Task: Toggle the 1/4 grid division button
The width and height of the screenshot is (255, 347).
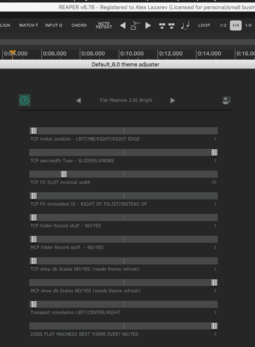Action: click(236, 25)
